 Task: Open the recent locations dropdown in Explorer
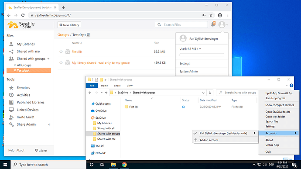(x=102, y=93)
